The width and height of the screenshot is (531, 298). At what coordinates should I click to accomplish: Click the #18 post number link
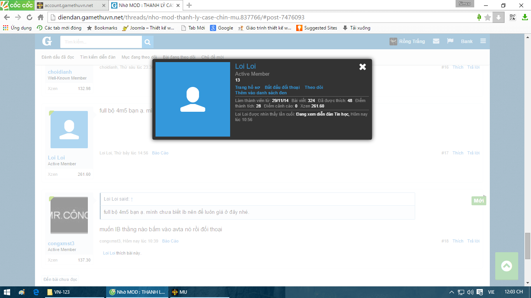[445, 241]
